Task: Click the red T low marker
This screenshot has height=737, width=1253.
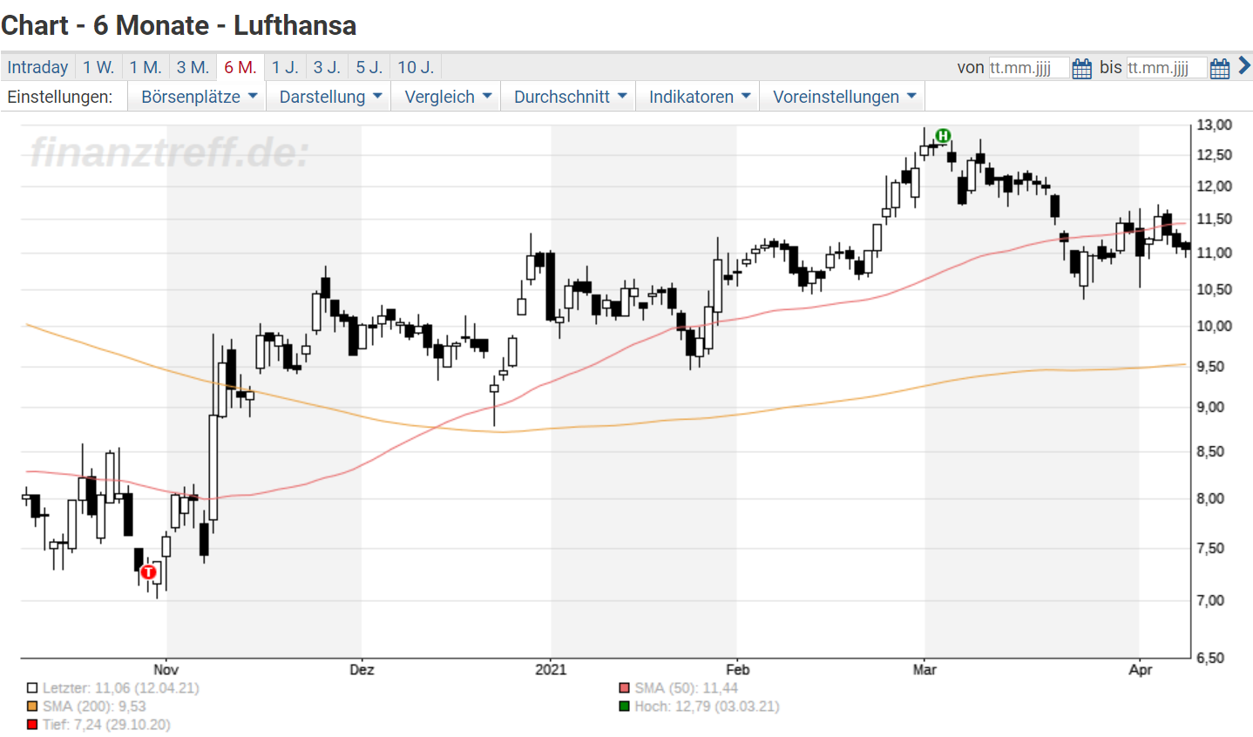Action: point(148,572)
